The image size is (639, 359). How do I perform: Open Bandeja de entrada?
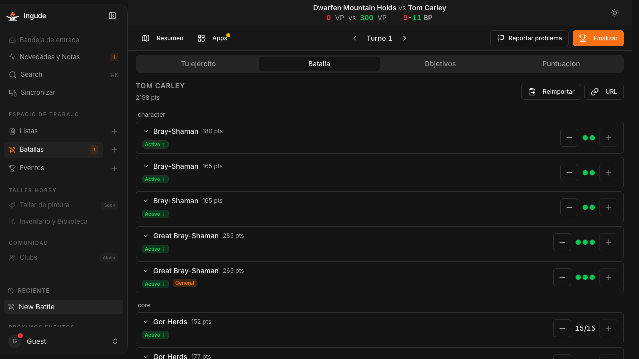[63, 40]
